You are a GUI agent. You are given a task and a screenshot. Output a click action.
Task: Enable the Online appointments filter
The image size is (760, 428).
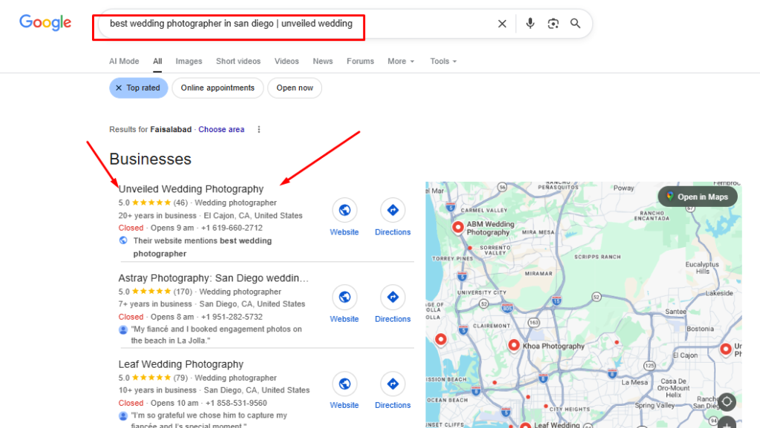coord(217,88)
